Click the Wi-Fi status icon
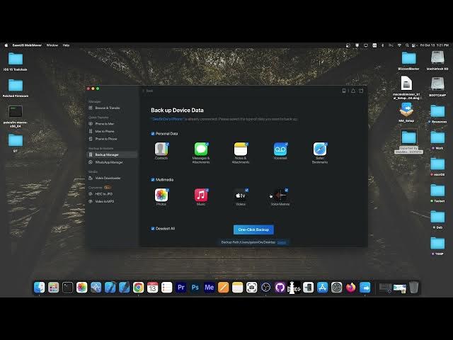This screenshot has width=453, height=340. click(399, 45)
